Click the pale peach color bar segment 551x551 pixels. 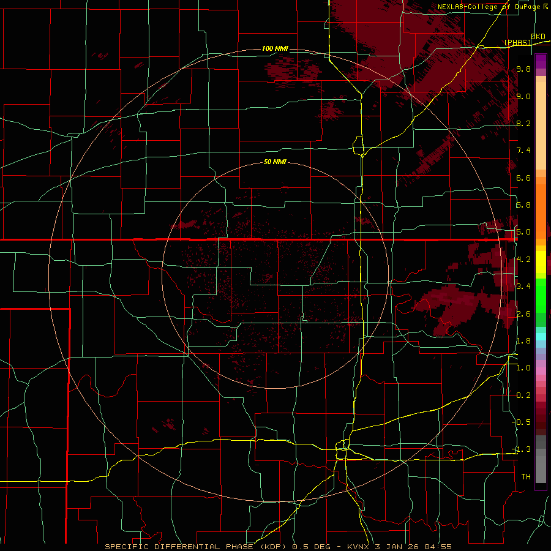click(541, 126)
